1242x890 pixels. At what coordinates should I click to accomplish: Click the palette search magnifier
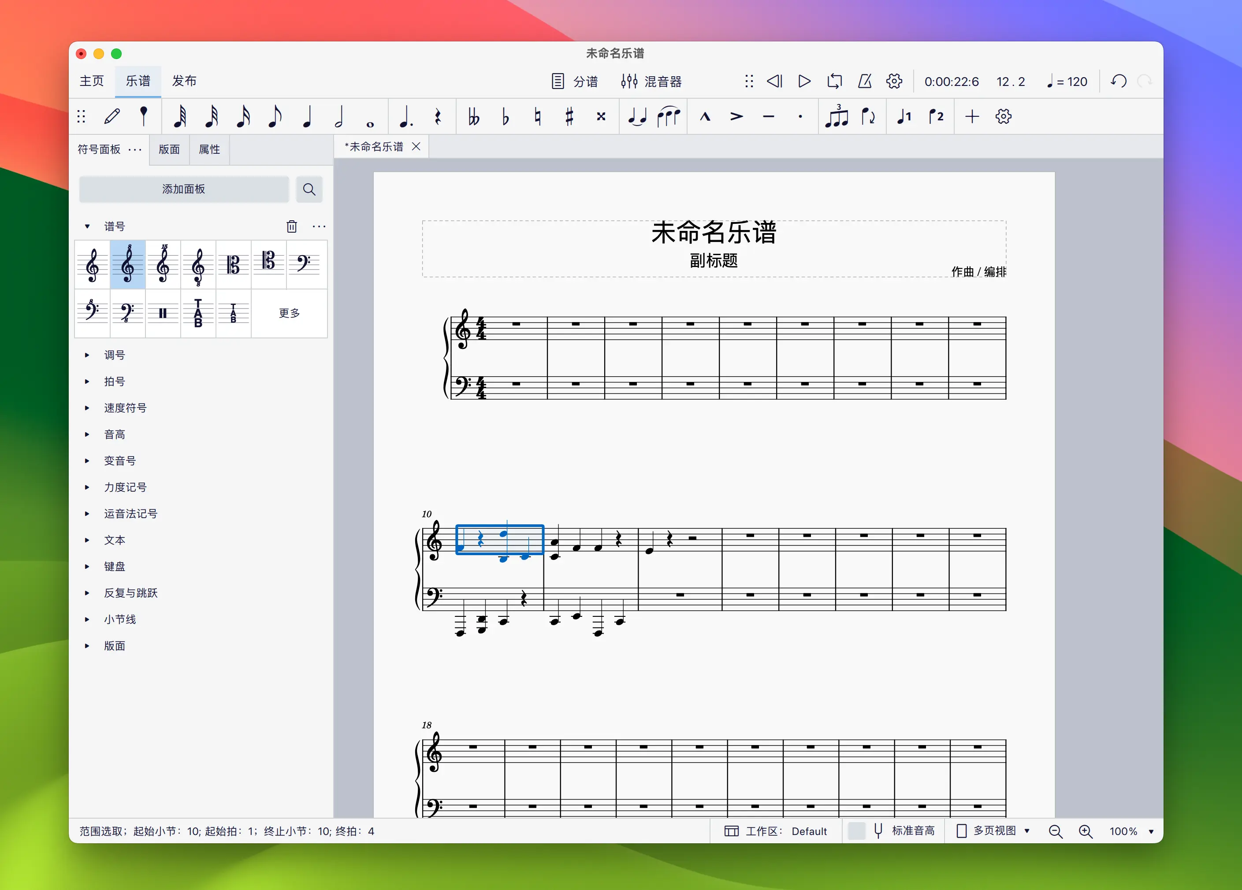click(x=309, y=189)
